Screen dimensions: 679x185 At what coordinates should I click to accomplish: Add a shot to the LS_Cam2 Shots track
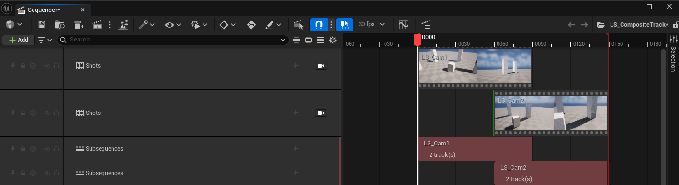pyautogui.click(x=296, y=113)
